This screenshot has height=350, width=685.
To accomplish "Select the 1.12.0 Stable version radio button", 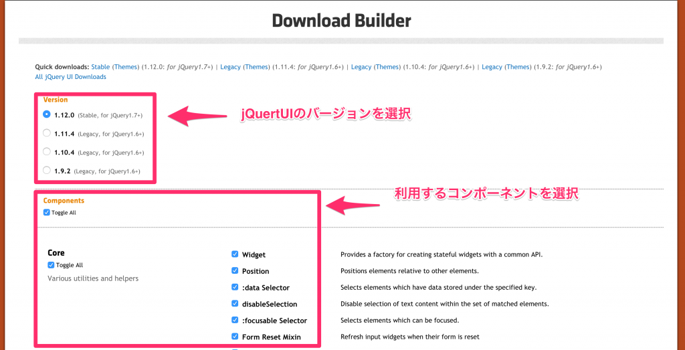I will tap(47, 114).
